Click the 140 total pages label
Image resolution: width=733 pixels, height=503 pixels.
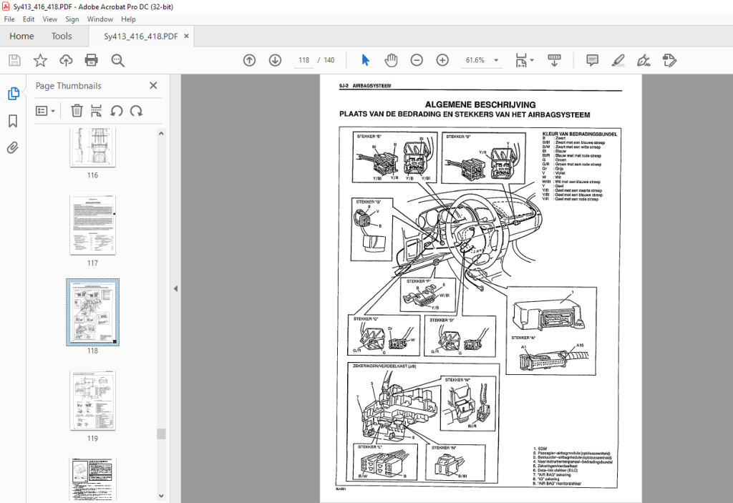point(329,60)
